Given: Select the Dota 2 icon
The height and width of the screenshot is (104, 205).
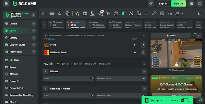Looking at the screenshot, I should [131, 13].
